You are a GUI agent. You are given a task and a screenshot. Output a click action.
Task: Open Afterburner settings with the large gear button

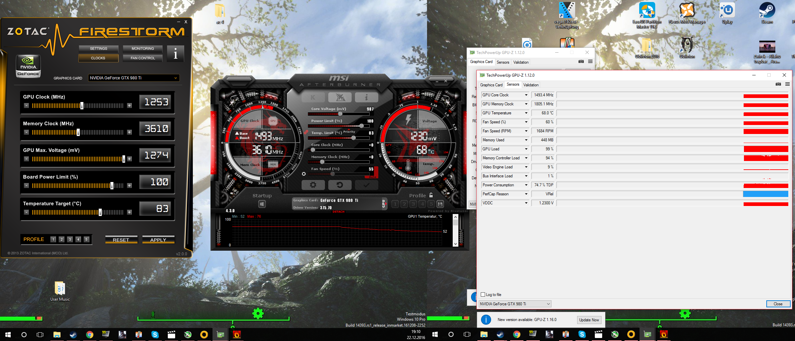coord(313,185)
